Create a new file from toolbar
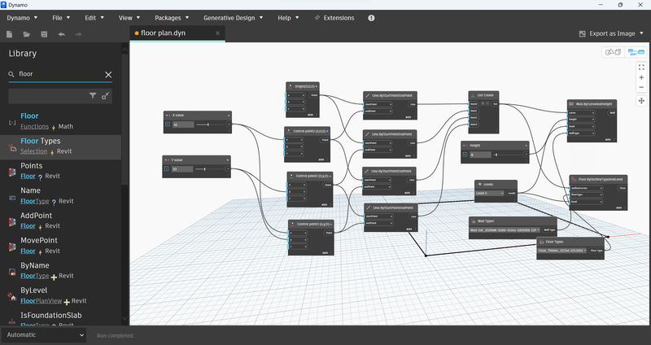The height and width of the screenshot is (345, 651). coord(9,34)
